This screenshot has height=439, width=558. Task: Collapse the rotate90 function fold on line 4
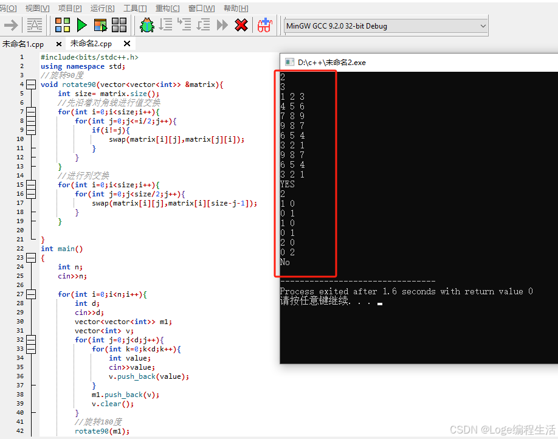[x=32, y=85]
